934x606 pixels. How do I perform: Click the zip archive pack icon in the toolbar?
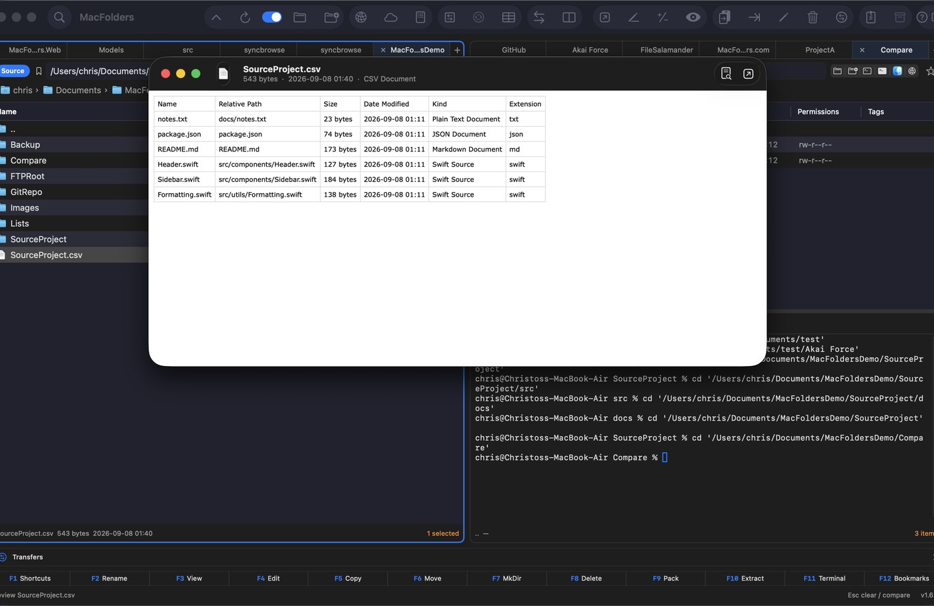(871, 17)
